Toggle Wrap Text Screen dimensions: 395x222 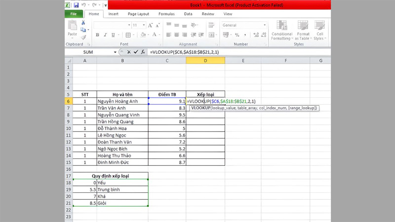[x=211, y=25]
